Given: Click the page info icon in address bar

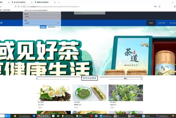Looking at the screenshot, I should click(19, 7).
